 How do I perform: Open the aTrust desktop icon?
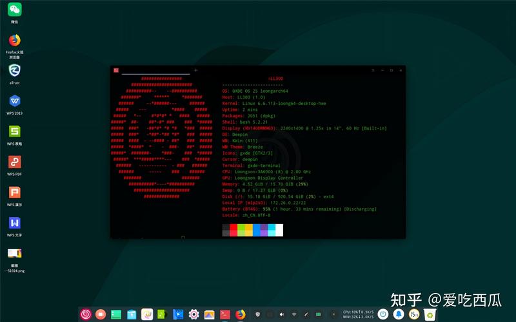(14, 74)
